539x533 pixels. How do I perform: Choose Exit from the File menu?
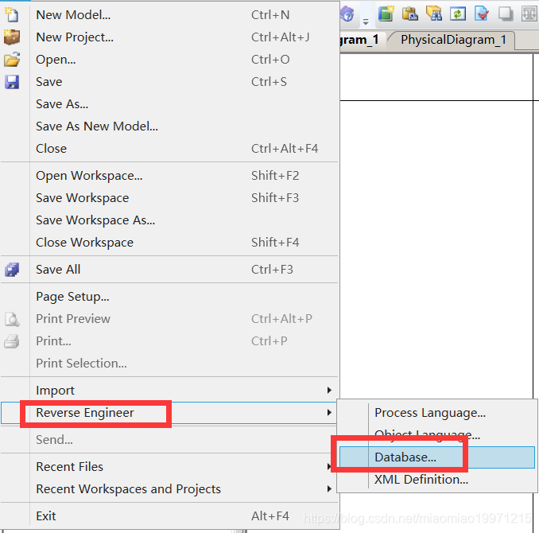pos(170,516)
